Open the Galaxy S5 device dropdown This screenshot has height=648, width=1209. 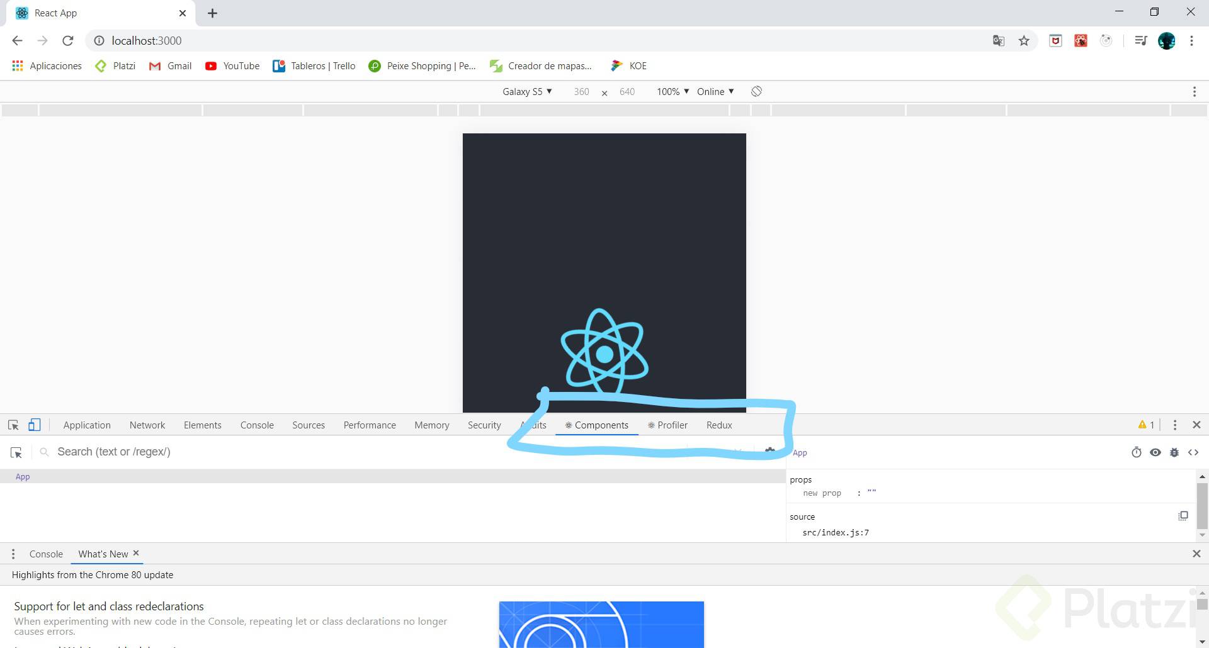527,91
